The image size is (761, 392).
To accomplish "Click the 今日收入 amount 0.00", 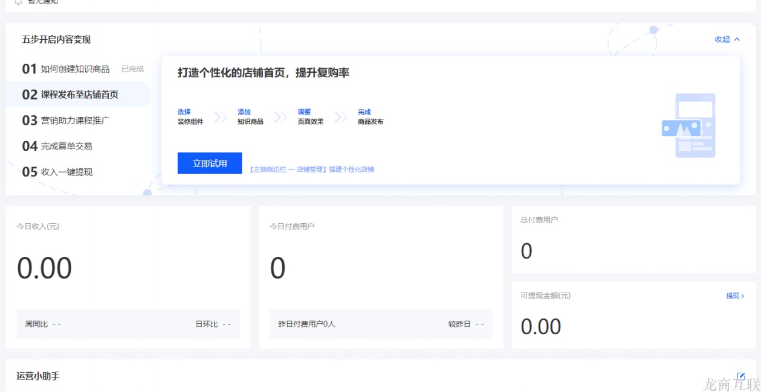I will click(44, 268).
